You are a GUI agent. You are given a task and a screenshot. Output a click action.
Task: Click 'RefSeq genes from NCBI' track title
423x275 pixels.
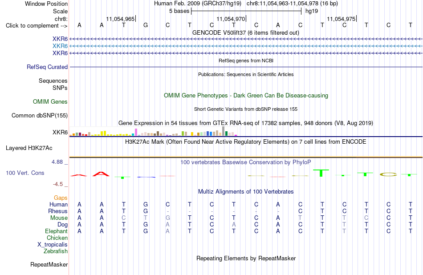coord(246,61)
